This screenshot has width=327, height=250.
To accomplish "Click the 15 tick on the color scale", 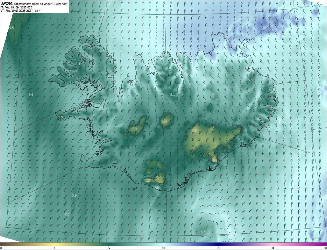I will coord(218,248).
